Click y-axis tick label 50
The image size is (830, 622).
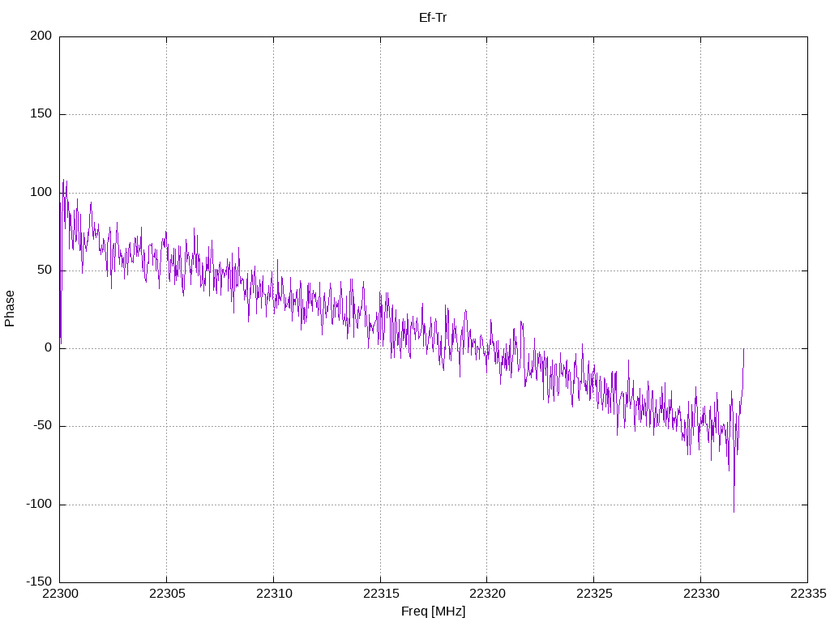pos(45,270)
